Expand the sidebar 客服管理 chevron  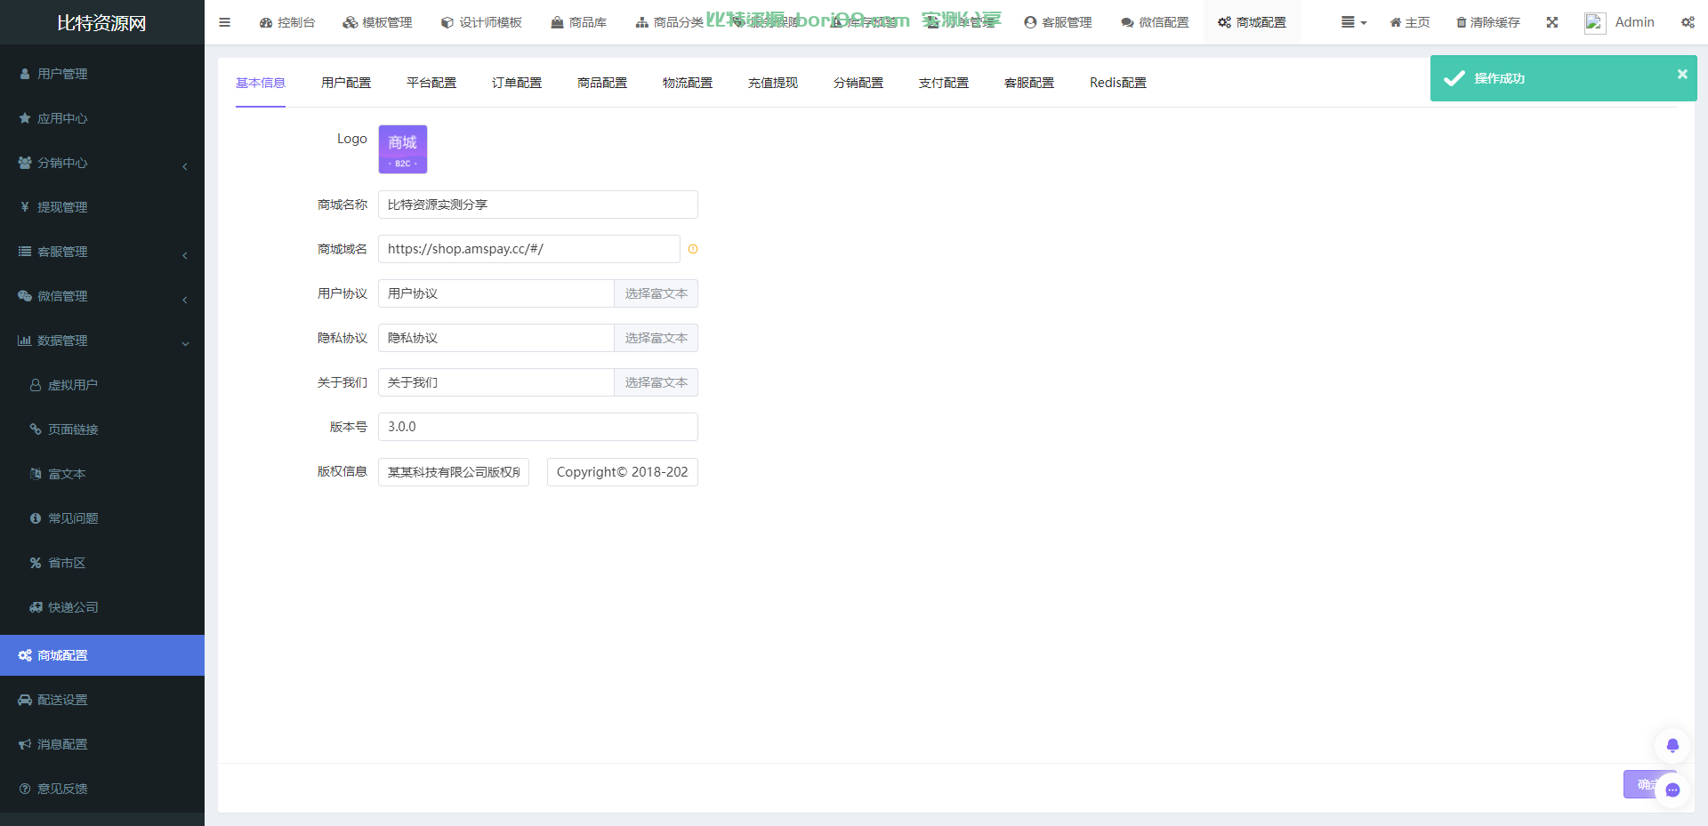click(185, 255)
